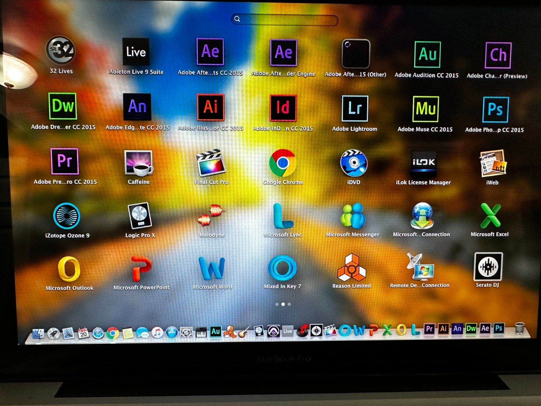The width and height of the screenshot is (541, 406).
Task: Open Reason Limited app
Action: coord(351,268)
